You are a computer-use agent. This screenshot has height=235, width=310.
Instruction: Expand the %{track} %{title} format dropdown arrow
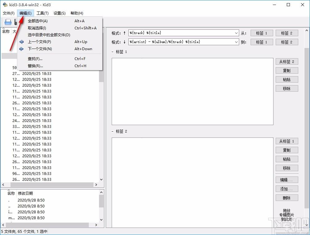click(x=236, y=33)
